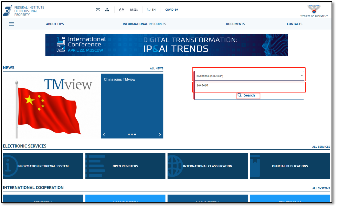Image resolution: width=337 pixels, height=207 pixels.
Task: Open the COVID-19 link
Action: coord(171,10)
